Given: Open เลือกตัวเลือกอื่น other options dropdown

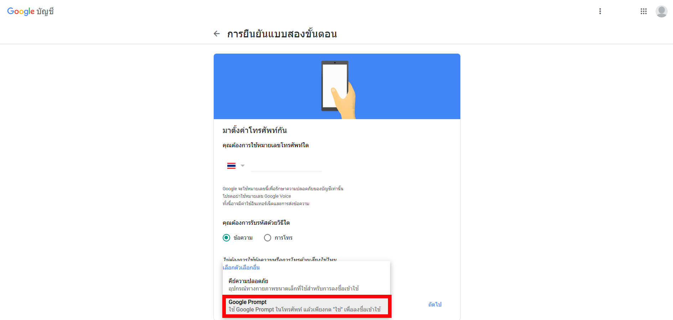Looking at the screenshot, I should (241, 267).
